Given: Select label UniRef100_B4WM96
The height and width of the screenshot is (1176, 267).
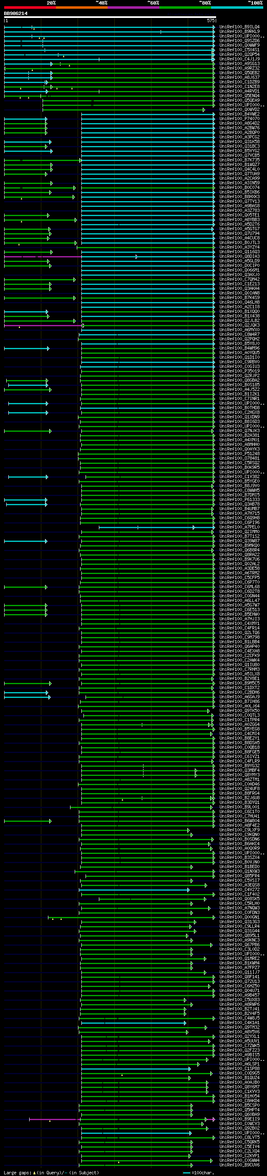Looking at the screenshot, I should 239,348.
